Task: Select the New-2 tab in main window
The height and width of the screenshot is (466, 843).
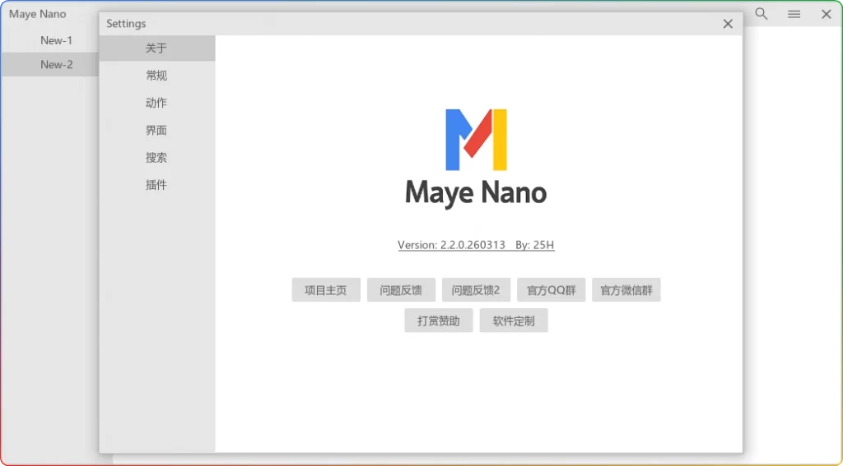Action: [x=49, y=64]
